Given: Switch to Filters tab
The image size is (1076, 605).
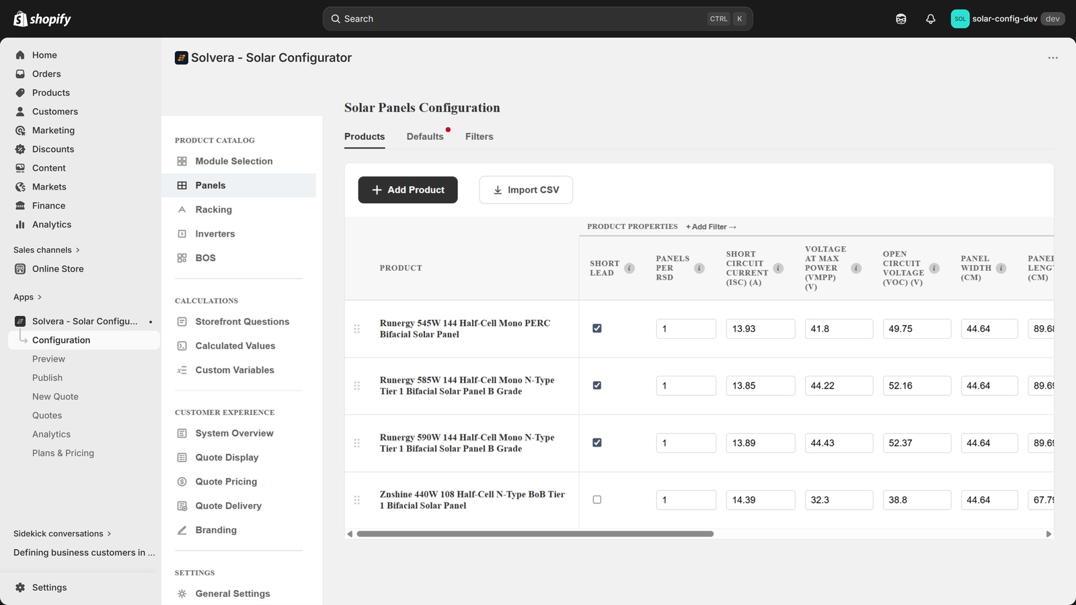Looking at the screenshot, I should 479,136.
